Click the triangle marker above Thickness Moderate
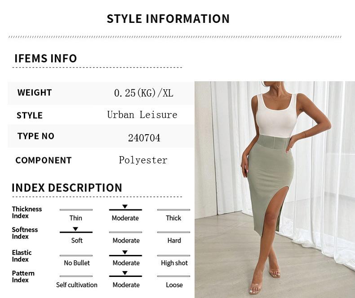The width and height of the screenshot is (355, 298). point(125,206)
